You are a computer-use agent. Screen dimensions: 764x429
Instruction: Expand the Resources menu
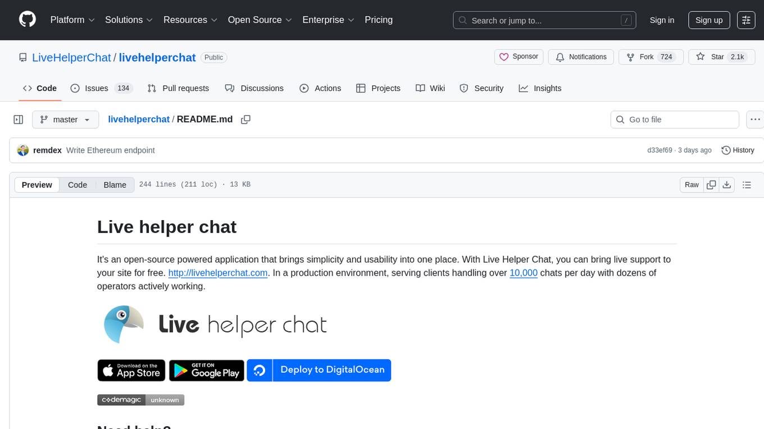click(x=190, y=20)
